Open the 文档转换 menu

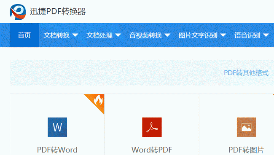point(57,35)
